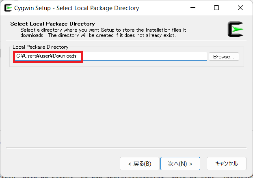Click the Local Package Directory group label
This screenshot has width=253, height=178.
click(x=41, y=47)
